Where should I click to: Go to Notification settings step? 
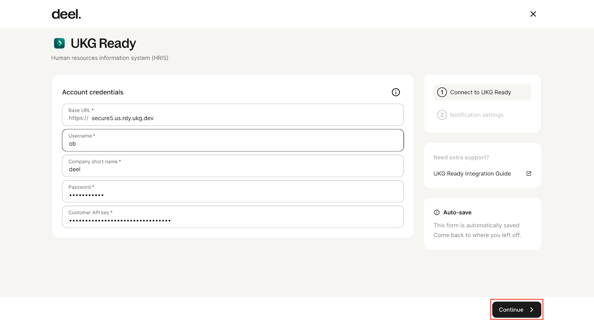pos(477,115)
